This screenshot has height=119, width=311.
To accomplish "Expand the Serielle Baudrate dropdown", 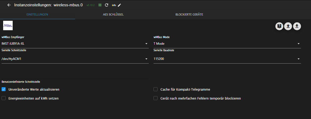I will (227, 59).
